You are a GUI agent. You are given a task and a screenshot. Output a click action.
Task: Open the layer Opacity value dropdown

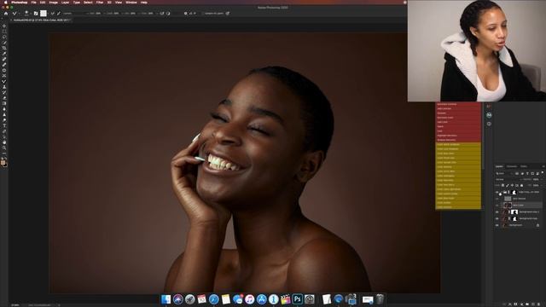coord(537,179)
